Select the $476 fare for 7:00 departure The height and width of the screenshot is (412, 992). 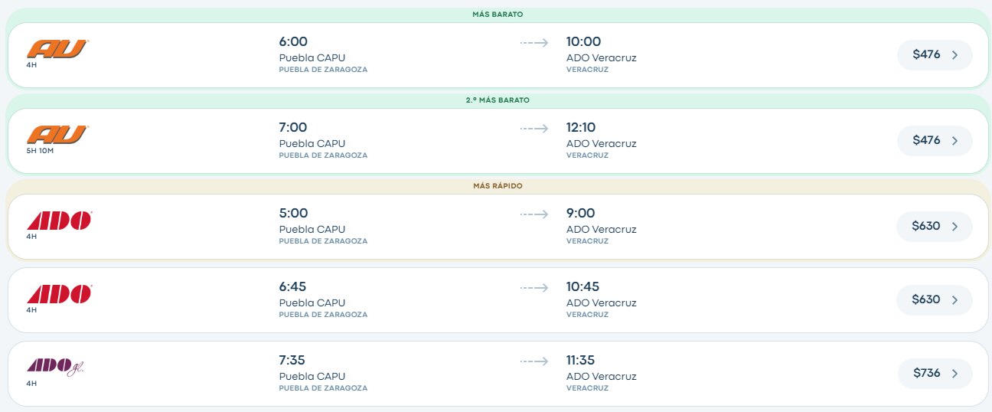pyautogui.click(x=935, y=141)
